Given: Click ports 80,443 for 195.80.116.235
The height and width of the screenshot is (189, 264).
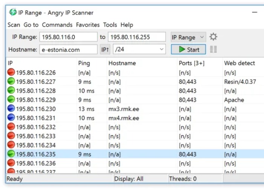Looking at the screenshot, I should pos(187,154).
